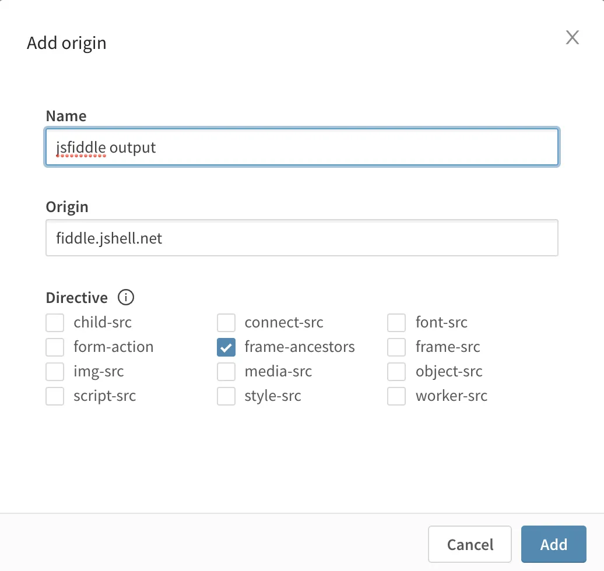
Task: Open the Directive info tooltip icon
Action: click(x=125, y=298)
